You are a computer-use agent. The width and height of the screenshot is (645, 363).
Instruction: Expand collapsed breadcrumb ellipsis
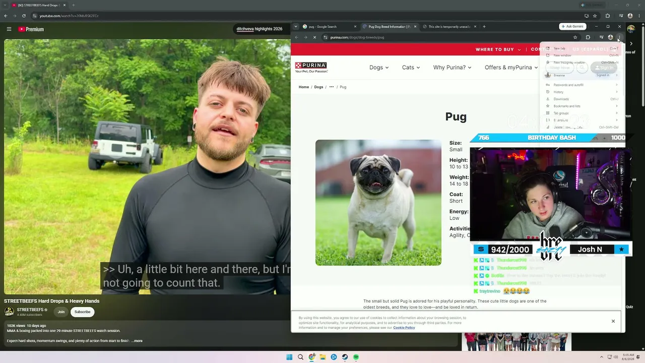pyautogui.click(x=331, y=87)
